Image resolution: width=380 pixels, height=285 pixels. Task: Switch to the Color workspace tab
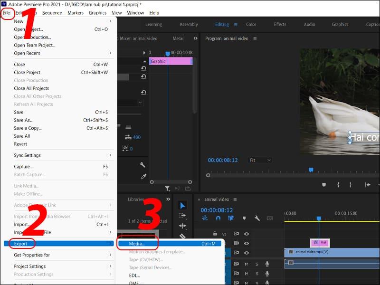[x=250, y=24]
